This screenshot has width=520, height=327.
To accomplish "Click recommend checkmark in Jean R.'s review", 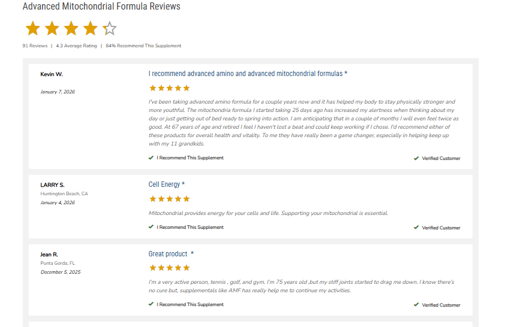I will coord(151,304).
